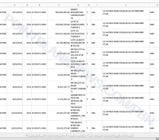Click the 8,947,147.77 amount cell
Screen dimensions: 159x140
coord(59,87)
